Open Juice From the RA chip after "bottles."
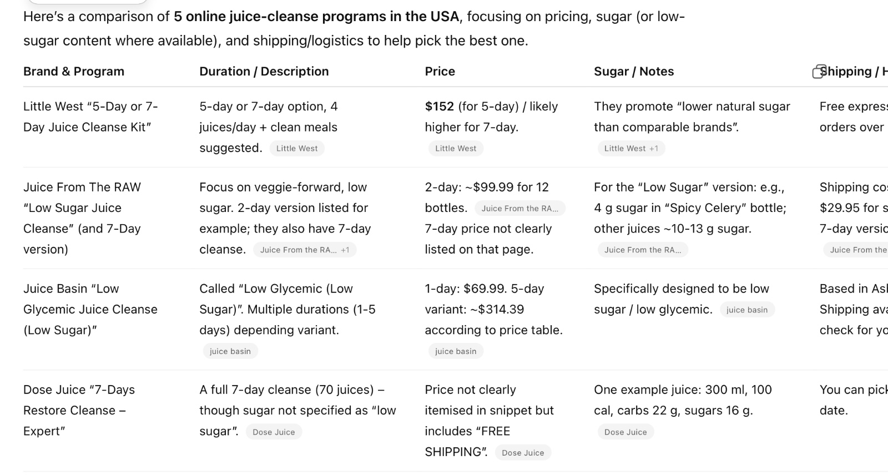This screenshot has height=475, width=888. [x=519, y=209]
